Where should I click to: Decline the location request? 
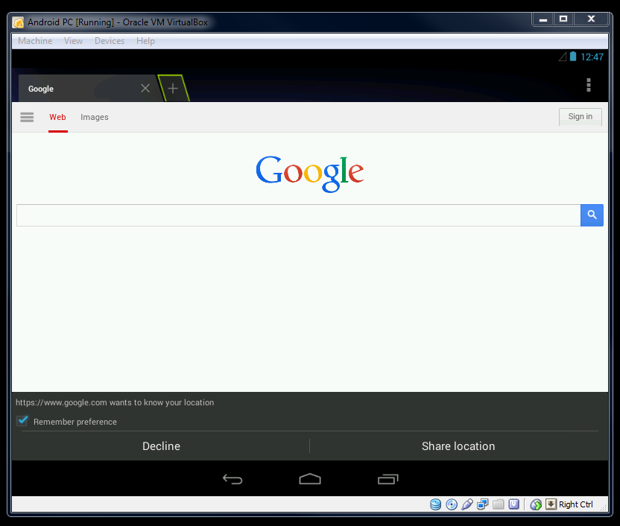[161, 446]
